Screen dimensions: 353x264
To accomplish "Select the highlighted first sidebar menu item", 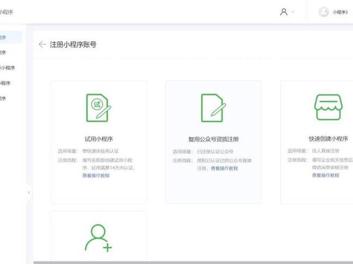I will (11, 37).
